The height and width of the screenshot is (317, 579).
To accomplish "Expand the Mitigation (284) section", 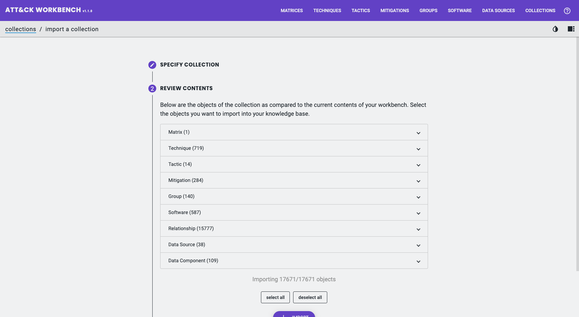I will click(x=294, y=180).
